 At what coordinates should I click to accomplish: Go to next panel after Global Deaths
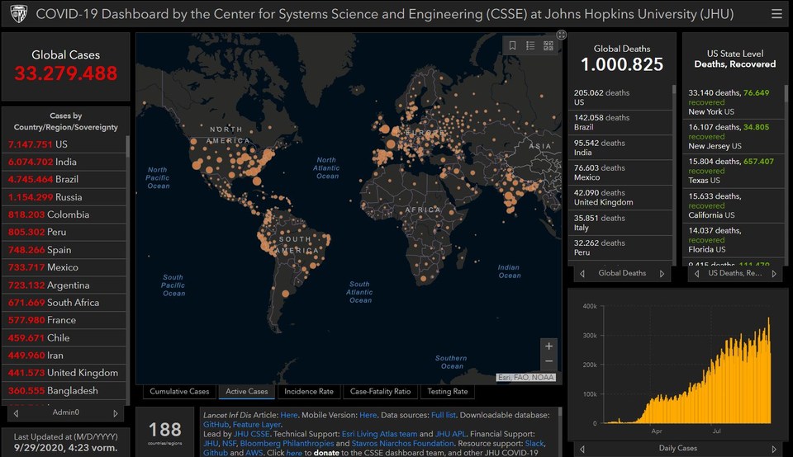662,273
